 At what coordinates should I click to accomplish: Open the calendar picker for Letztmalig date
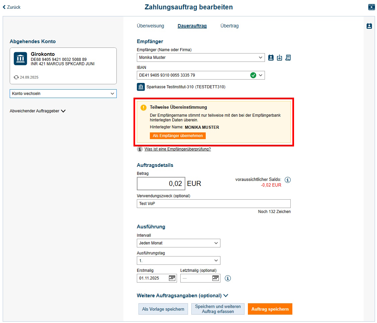tap(215, 278)
